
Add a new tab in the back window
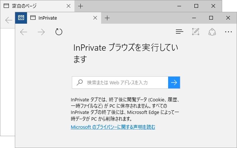click(x=80, y=6)
